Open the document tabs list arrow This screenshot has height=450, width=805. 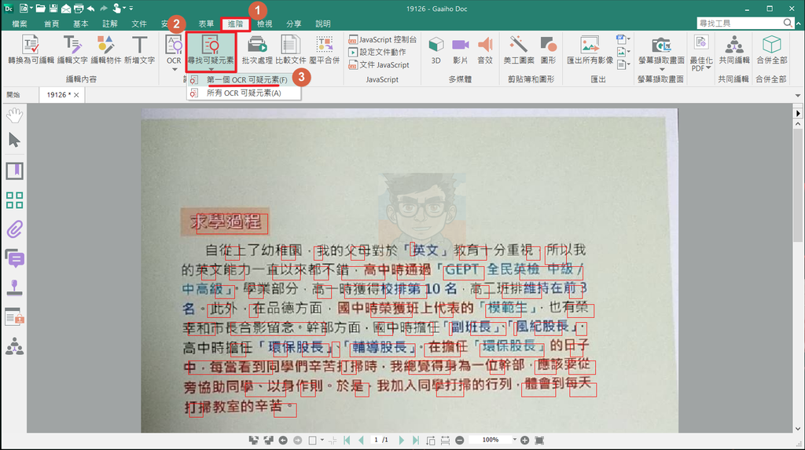coord(798,96)
